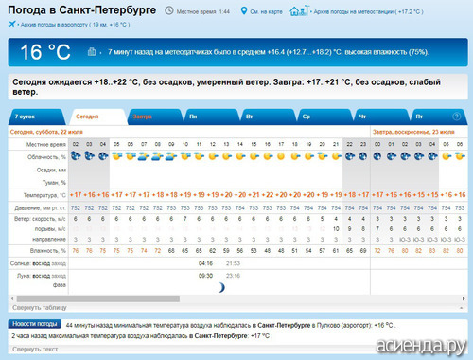Viewport: 473px width, 360px height.
Task: Open the help question mark icon
Action: (x=456, y=117)
